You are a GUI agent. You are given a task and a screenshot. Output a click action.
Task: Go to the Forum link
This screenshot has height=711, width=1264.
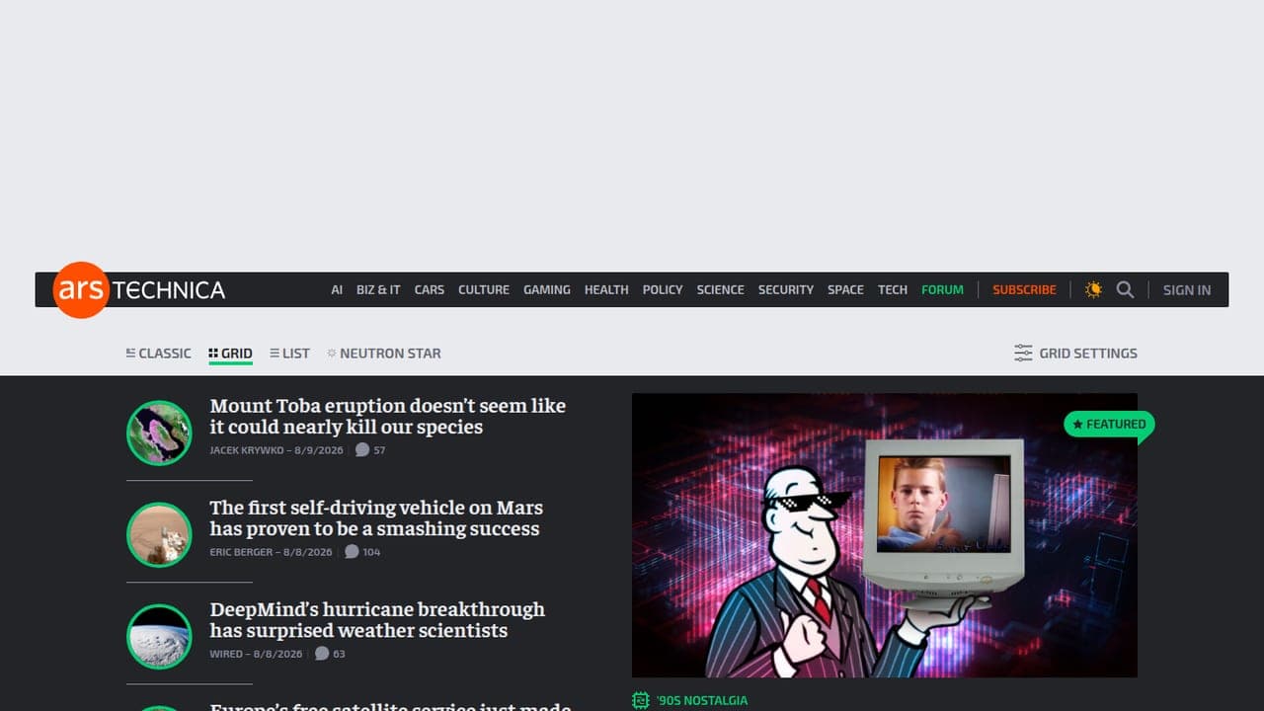(942, 289)
